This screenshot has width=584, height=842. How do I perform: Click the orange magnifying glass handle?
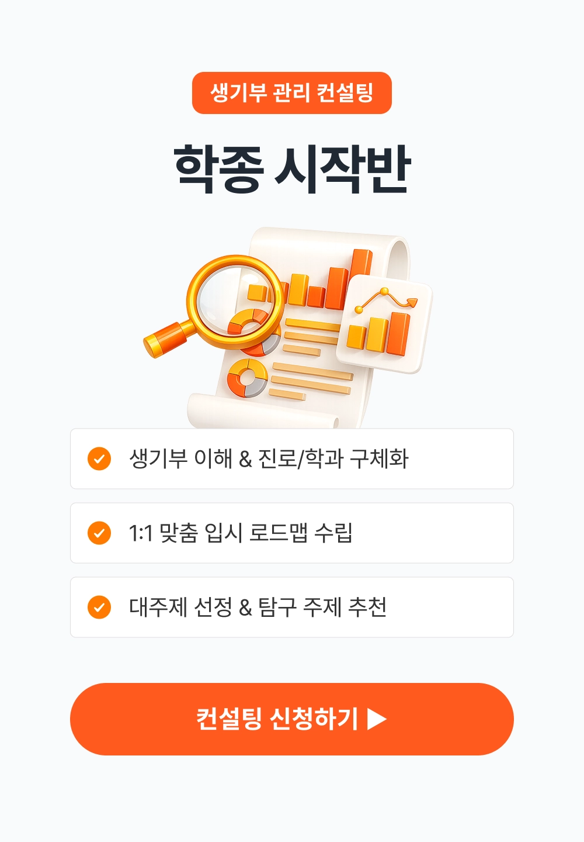166,339
